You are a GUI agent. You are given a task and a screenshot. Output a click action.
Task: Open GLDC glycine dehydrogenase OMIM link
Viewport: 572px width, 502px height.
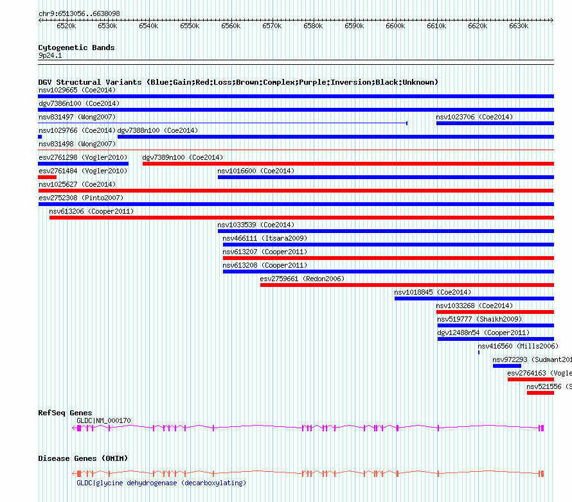point(161,483)
